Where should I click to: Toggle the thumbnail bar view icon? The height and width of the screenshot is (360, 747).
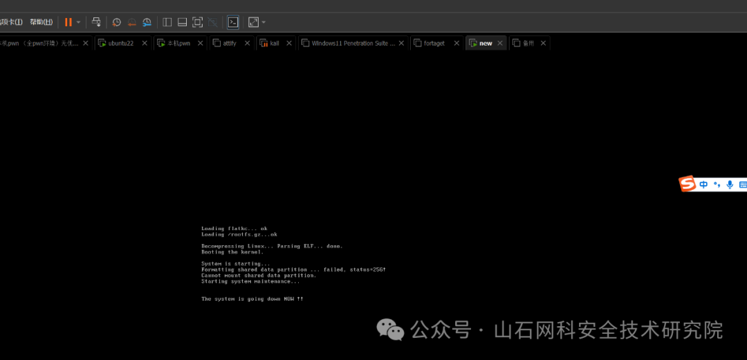point(182,22)
